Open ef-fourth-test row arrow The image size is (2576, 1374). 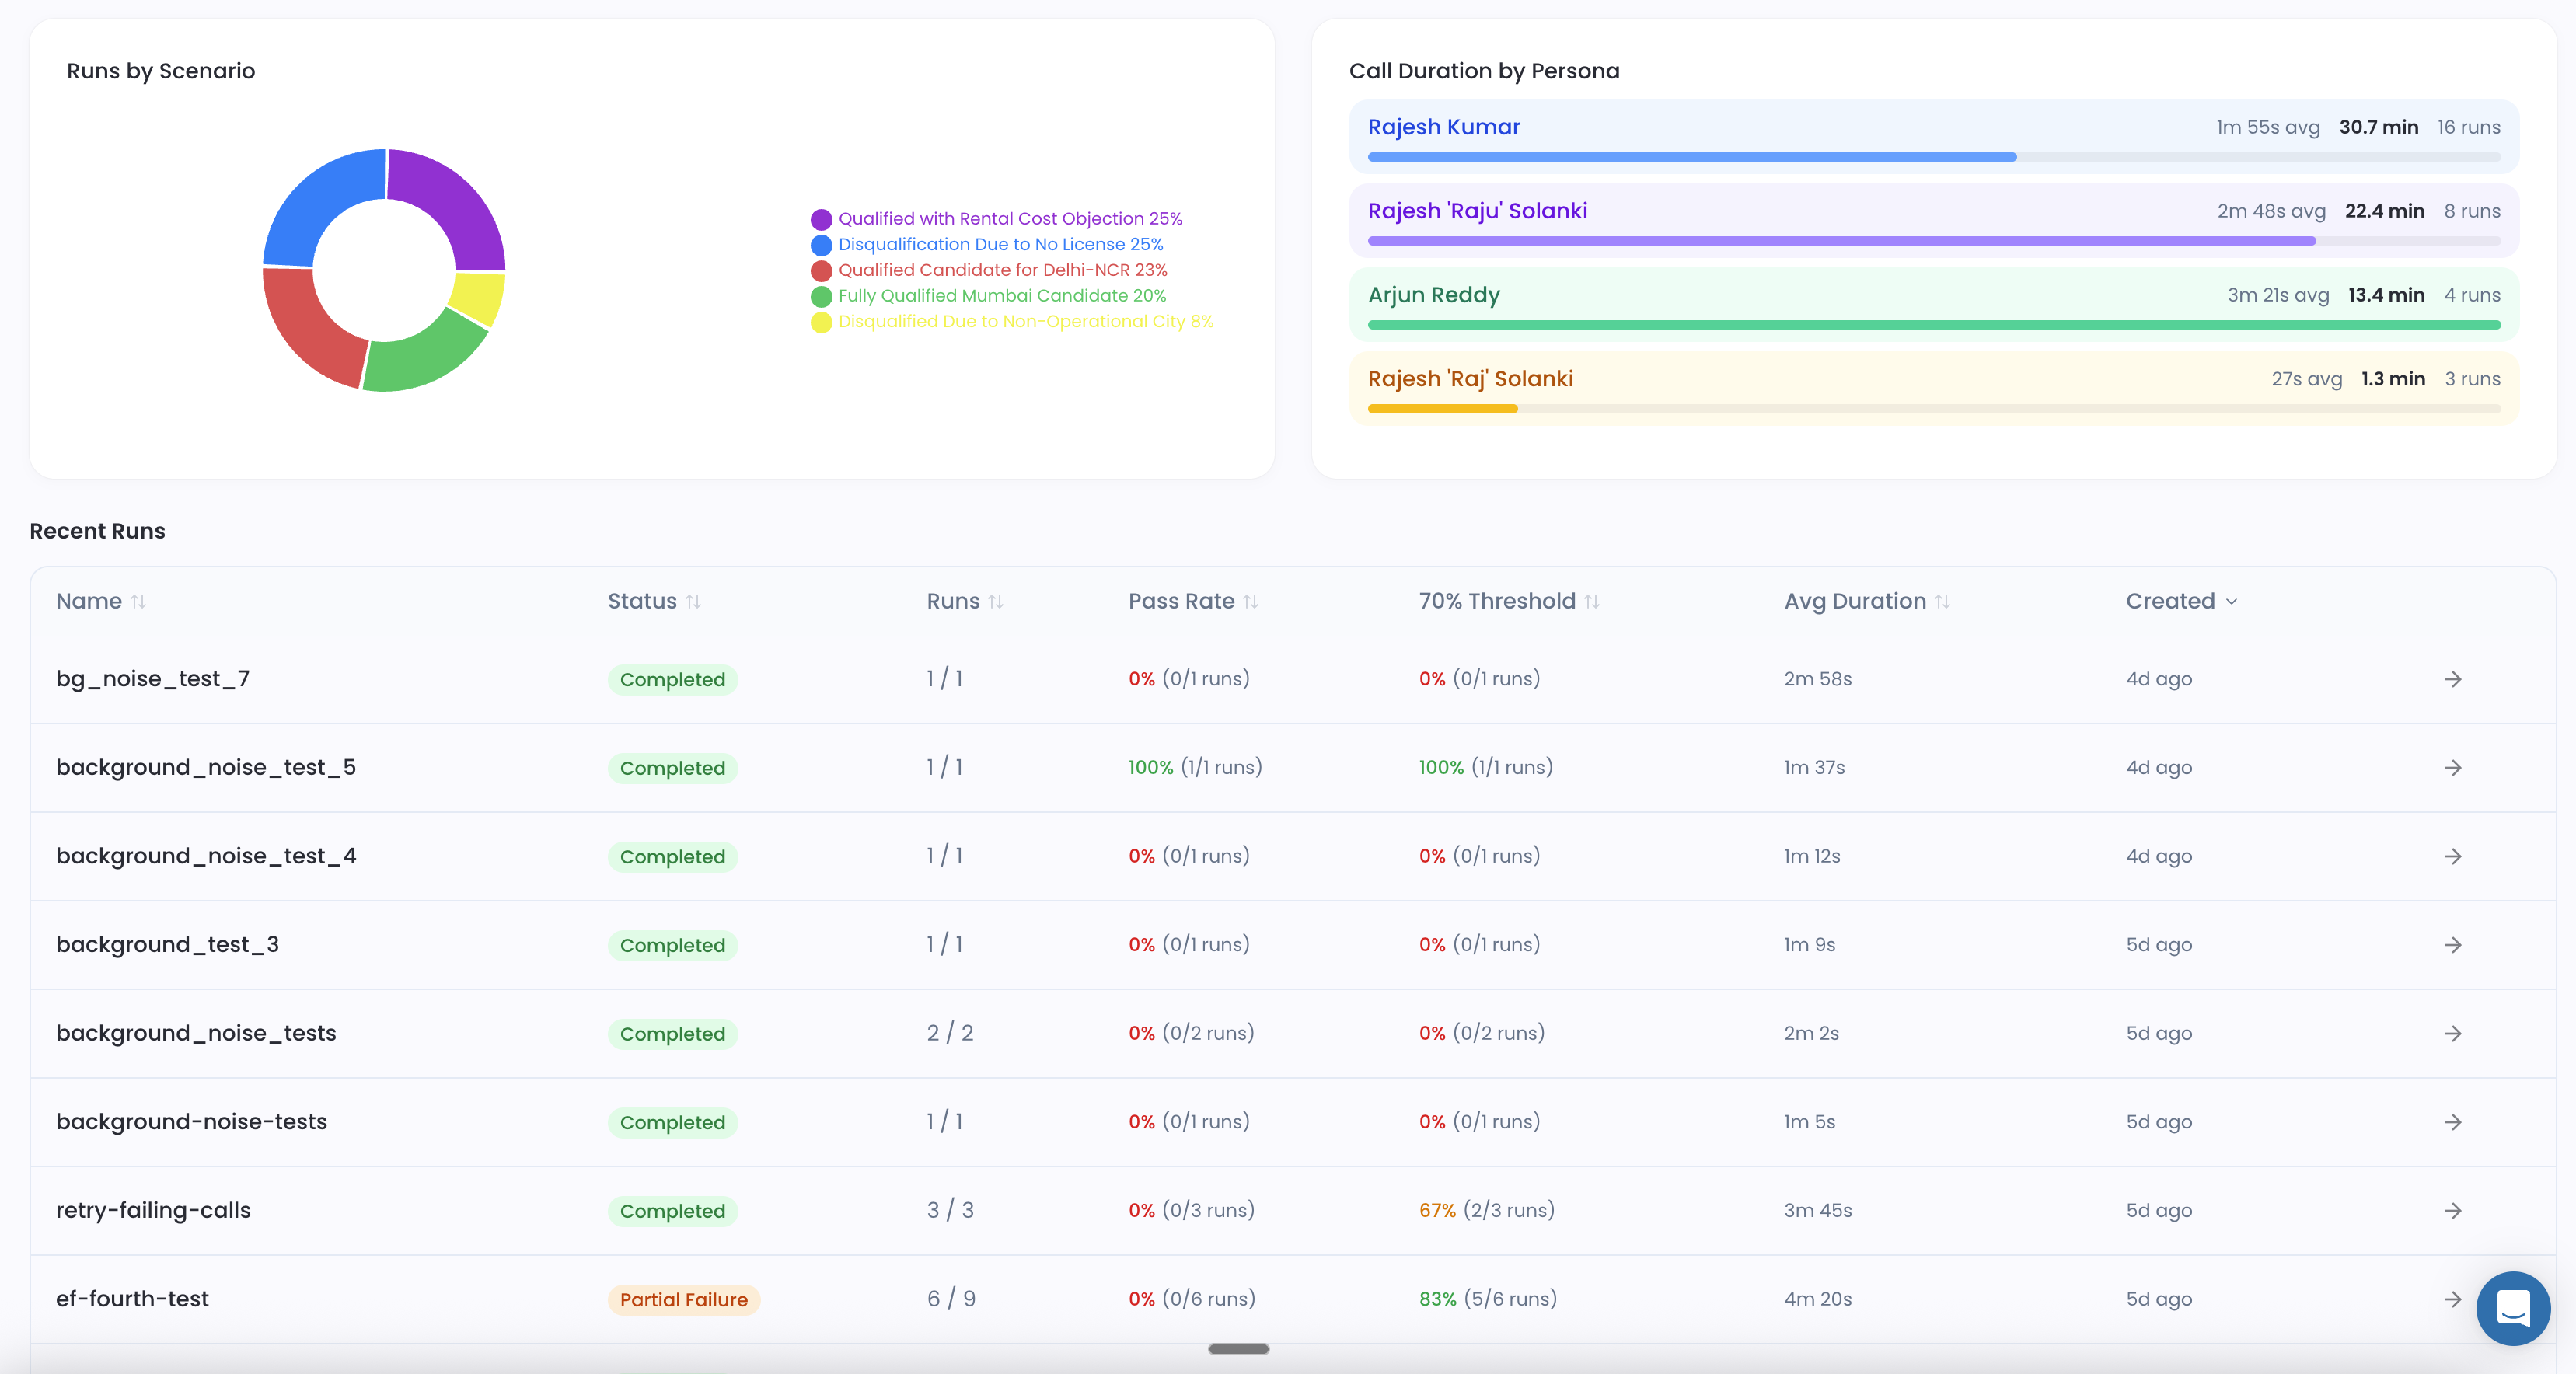[2452, 1299]
